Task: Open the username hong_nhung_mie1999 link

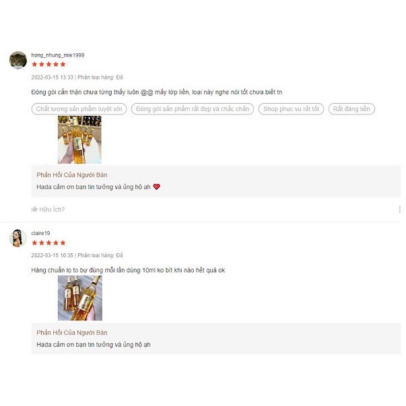Action: click(58, 55)
